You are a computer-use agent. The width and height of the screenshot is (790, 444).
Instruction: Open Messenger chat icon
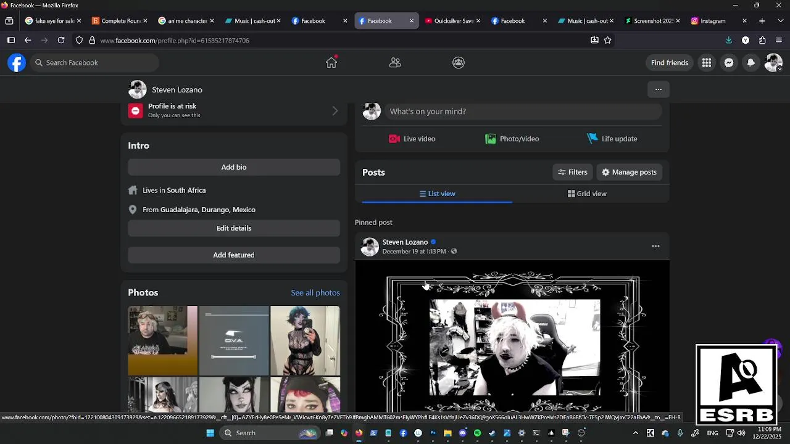point(729,62)
